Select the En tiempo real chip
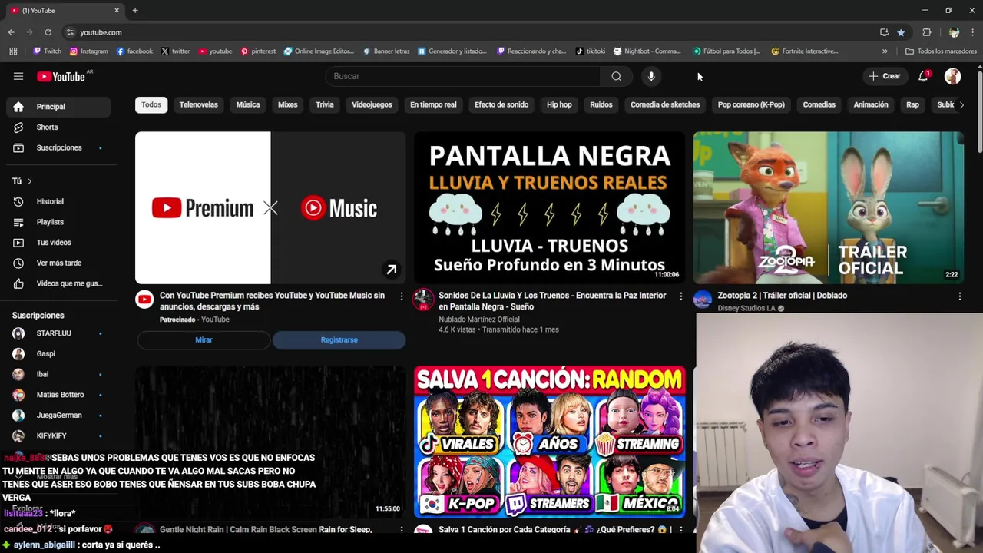The width and height of the screenshot is (983, 553). pyautogui.click(x=433, y=104)
